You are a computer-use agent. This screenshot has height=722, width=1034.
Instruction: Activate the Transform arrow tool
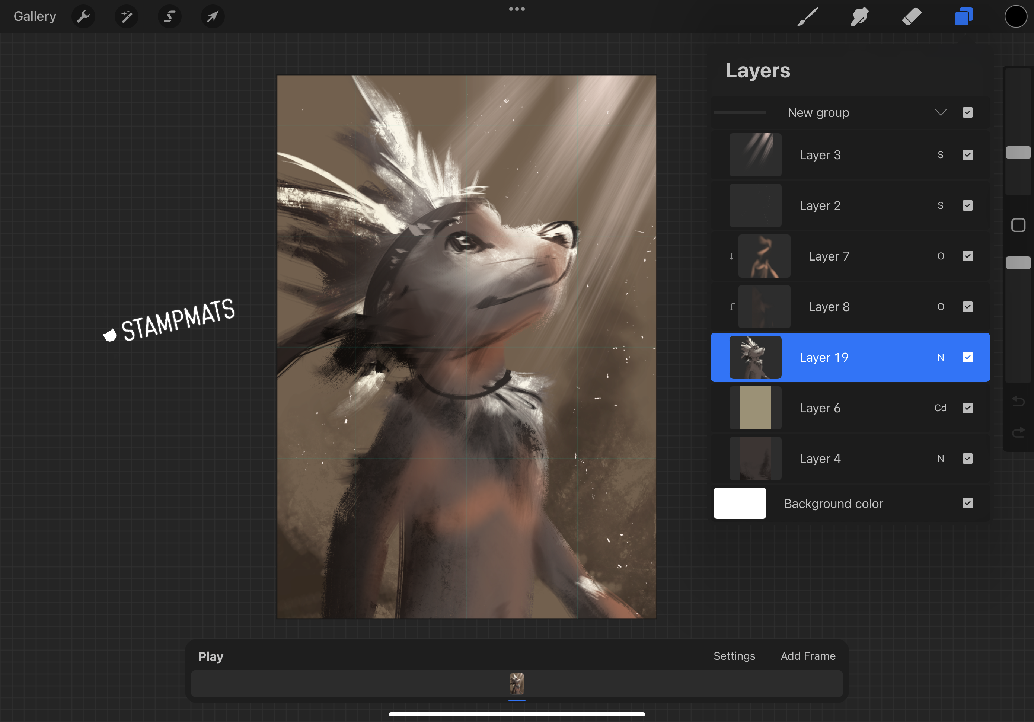pos(212,17)
